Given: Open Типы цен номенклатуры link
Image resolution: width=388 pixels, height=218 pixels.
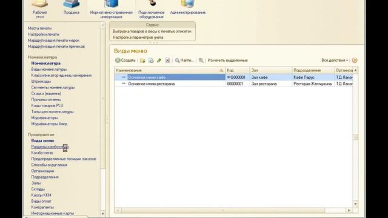Looking at the screenshot, I should (x=53, y=111).
